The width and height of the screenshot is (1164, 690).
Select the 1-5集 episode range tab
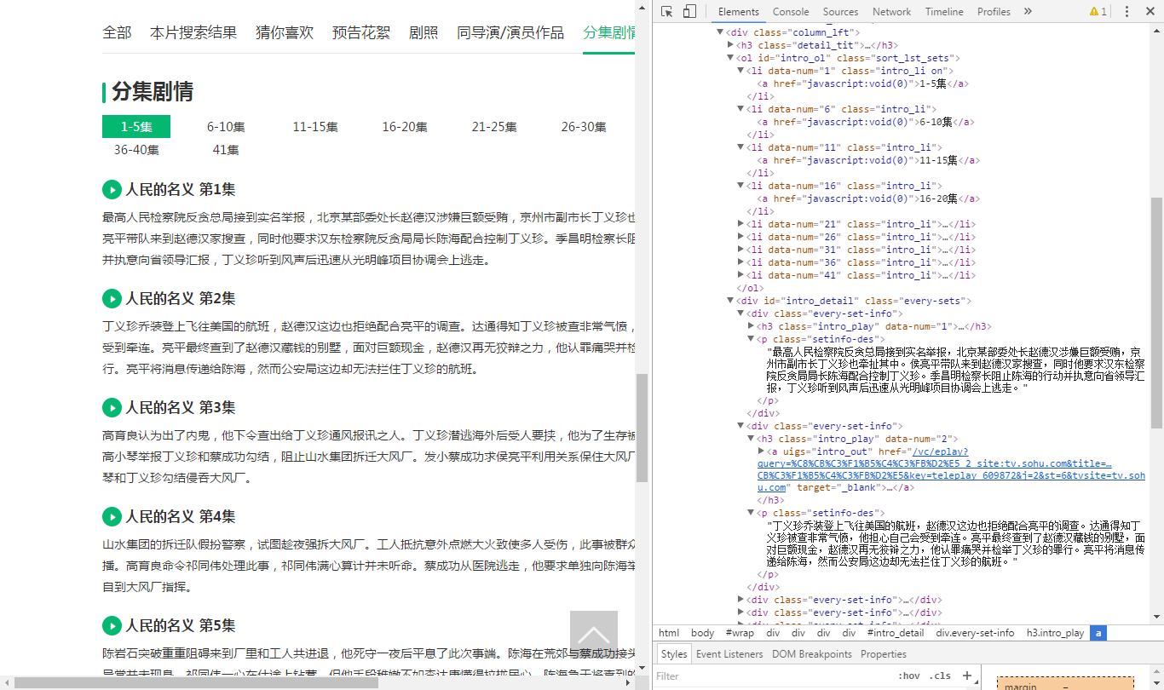pos(135,126)
